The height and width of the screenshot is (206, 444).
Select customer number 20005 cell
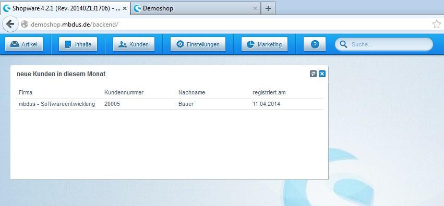[112, 104]
